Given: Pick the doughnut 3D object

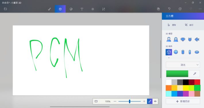Looking at the screenshot, I should [x=197, y=52].
